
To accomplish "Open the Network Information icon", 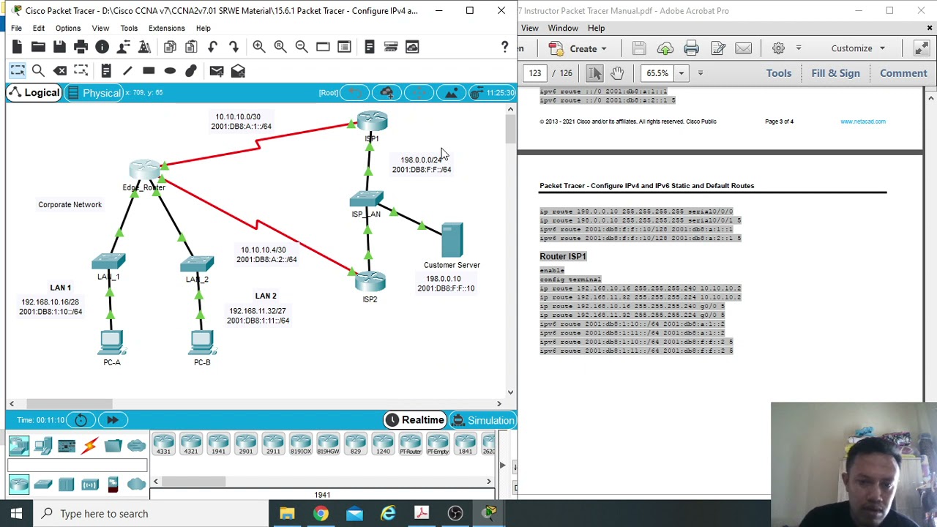I will tap(102, 47).
